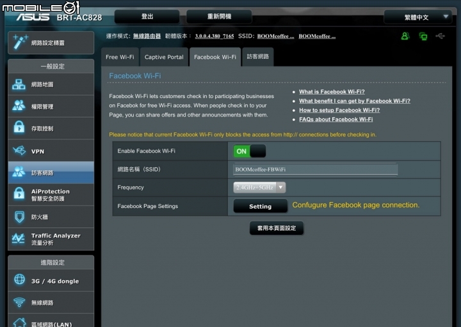The height and width of the screenshot is (327, 461).
Task: Open 'What benefit I can get' link
Action: 355,100
